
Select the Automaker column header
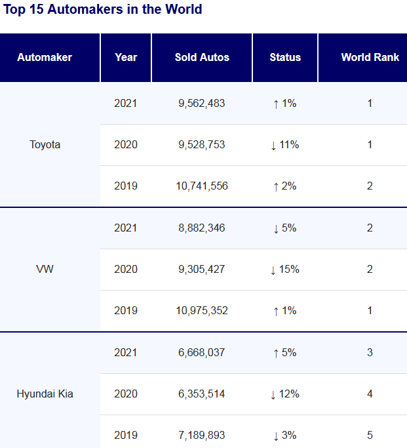45,57
